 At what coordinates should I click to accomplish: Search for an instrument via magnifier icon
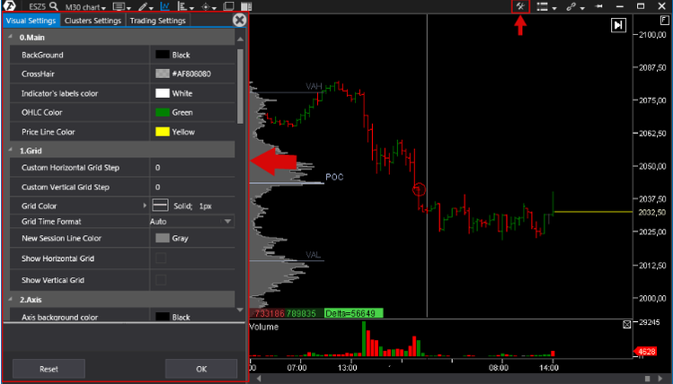[54, 6]
